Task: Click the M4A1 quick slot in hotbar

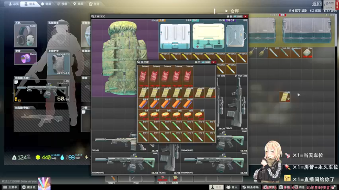Action: [136, 179]
